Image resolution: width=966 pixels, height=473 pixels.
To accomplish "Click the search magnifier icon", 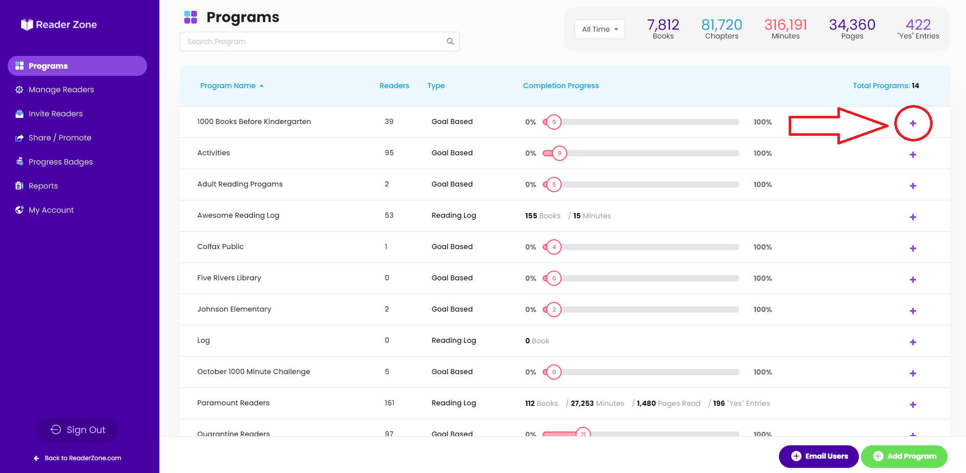I will pos(450,42).
